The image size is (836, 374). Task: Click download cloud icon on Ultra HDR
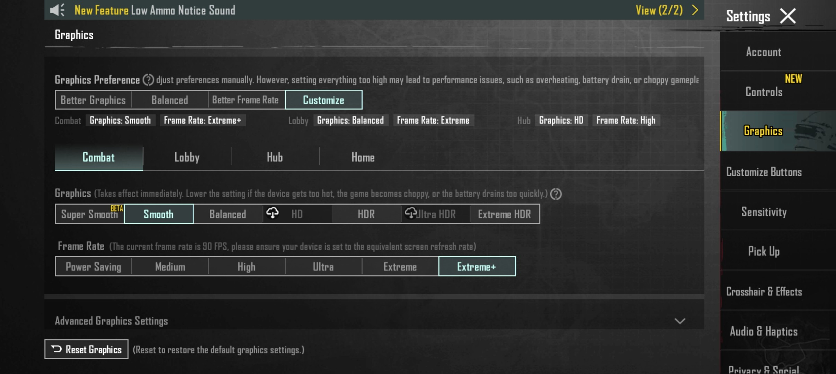click(411, 213)
